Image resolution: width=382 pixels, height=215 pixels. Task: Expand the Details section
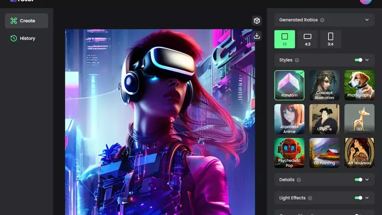tap(367, 180)
